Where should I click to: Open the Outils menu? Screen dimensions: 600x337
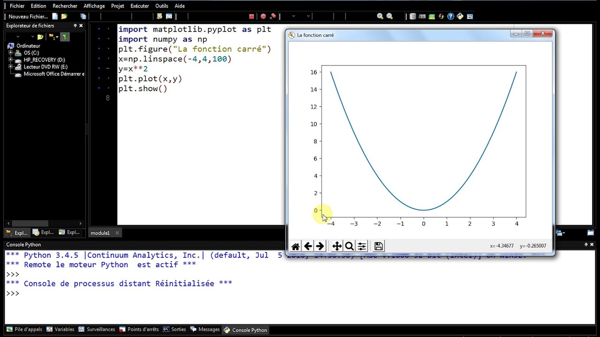click(162, 6)
